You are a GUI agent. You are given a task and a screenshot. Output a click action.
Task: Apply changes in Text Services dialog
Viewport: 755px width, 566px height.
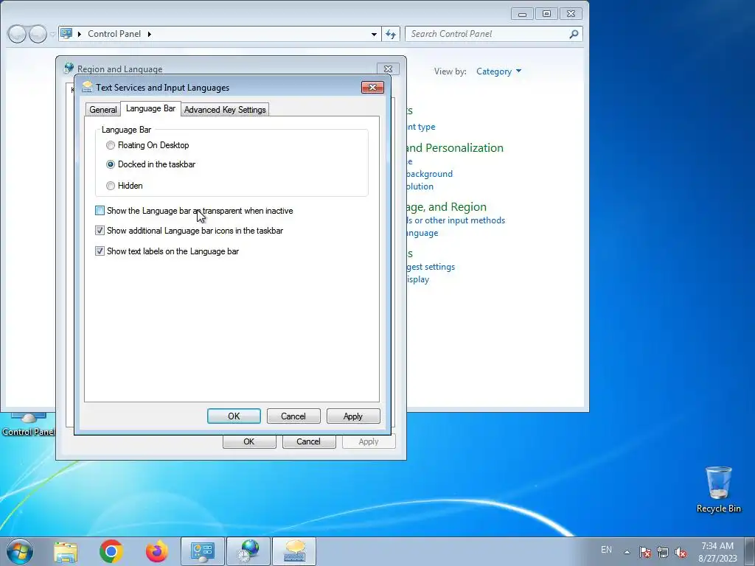coord(353,416)
